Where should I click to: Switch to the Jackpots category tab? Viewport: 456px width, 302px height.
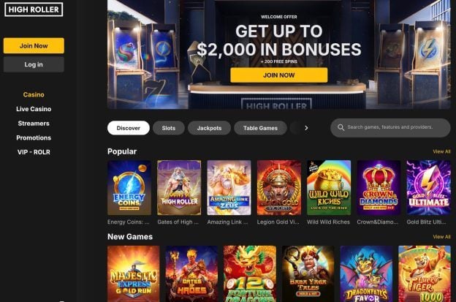tap(210, 128)
